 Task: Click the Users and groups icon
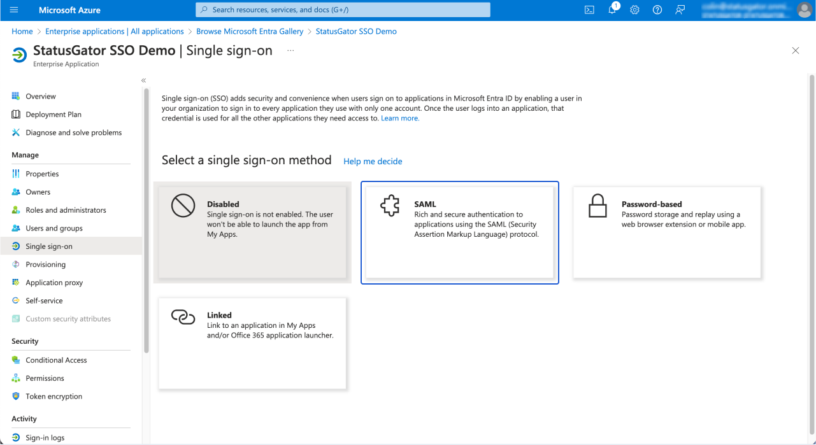[16, 228]
